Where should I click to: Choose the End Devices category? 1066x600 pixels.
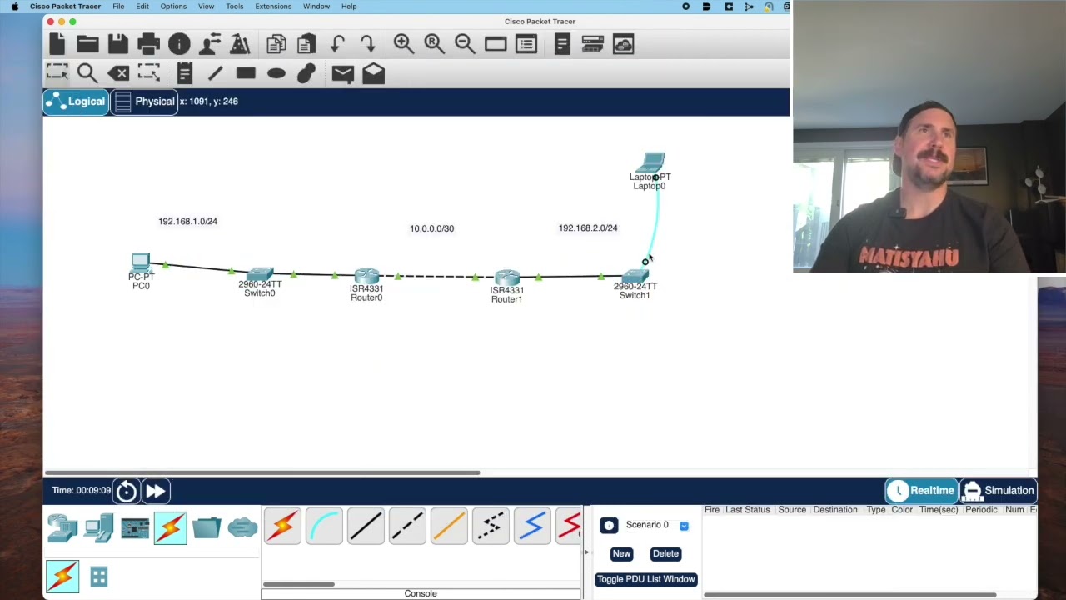[98, 528]
